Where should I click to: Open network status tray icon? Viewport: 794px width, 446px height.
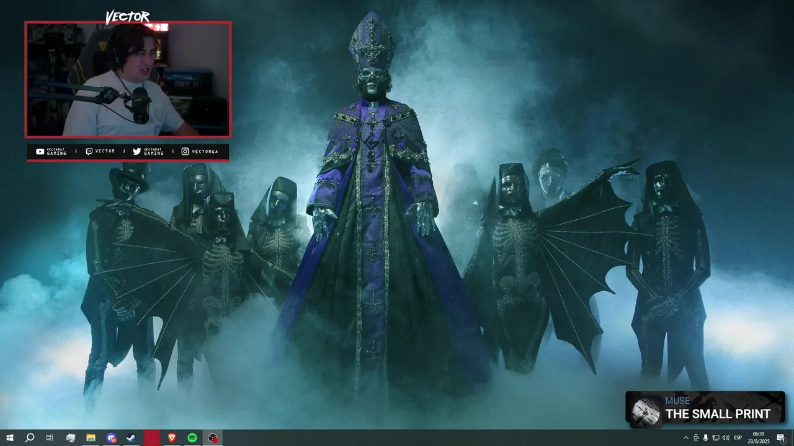(715, 438)
